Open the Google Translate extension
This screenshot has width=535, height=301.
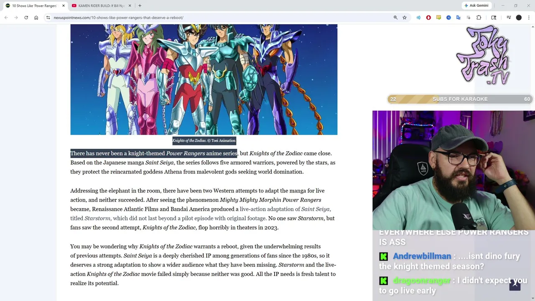pos(459,18)
